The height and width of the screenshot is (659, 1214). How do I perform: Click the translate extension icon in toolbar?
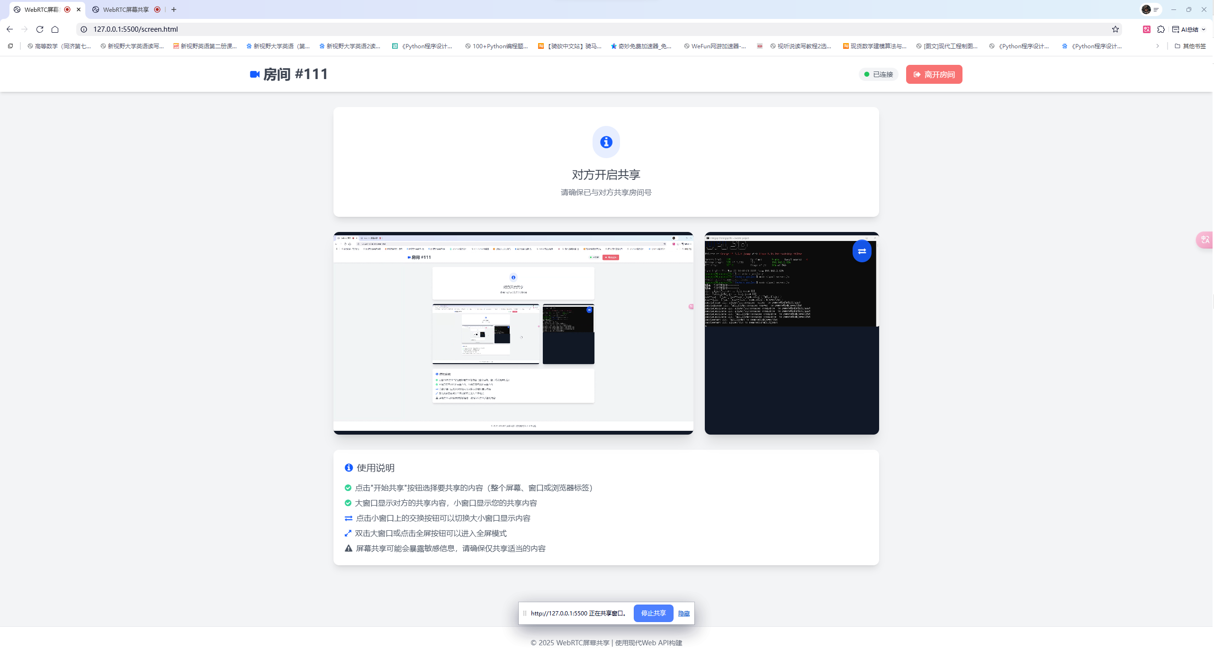pos(1146,29)
